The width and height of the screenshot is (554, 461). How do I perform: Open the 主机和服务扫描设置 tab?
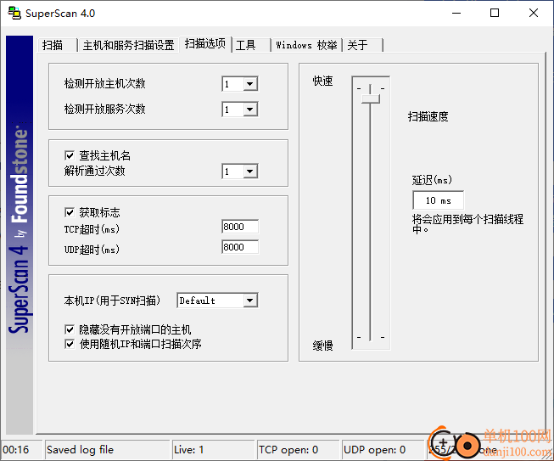point(128,45)
